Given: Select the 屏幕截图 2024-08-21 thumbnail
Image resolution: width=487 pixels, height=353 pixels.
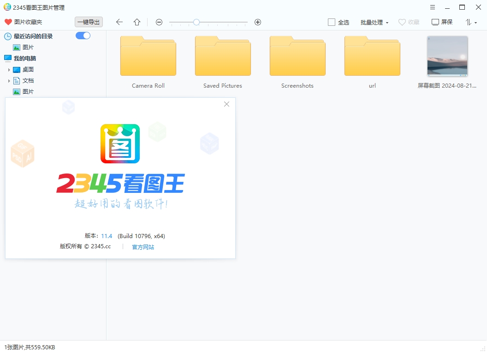Looking at the screenshot, I should coord(447,56).
